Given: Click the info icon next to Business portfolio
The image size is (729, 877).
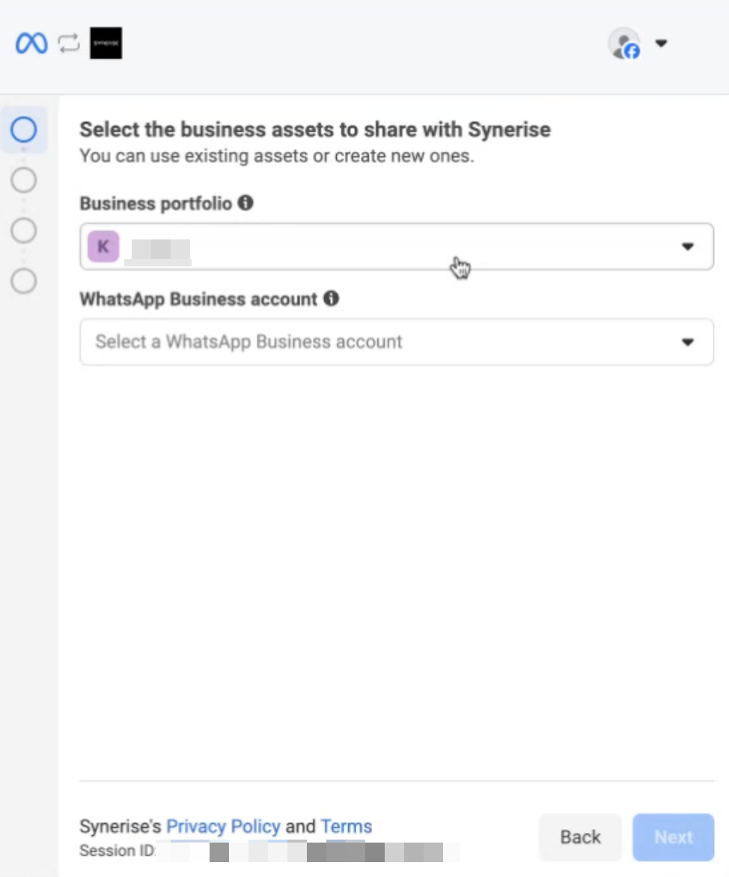Looking at the screenshot, I should pos(246,202).
